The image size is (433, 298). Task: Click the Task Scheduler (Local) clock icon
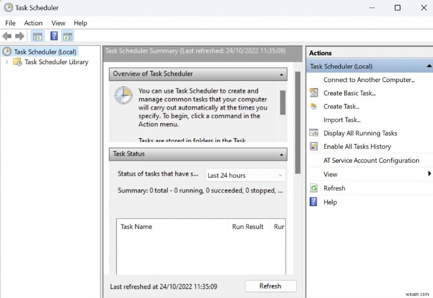point(7,51)
